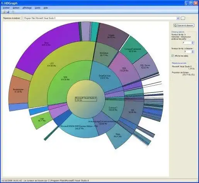This screenshot has width=199, height=183.
Task: Open the Affichage menu
Action: click(27, 8)
